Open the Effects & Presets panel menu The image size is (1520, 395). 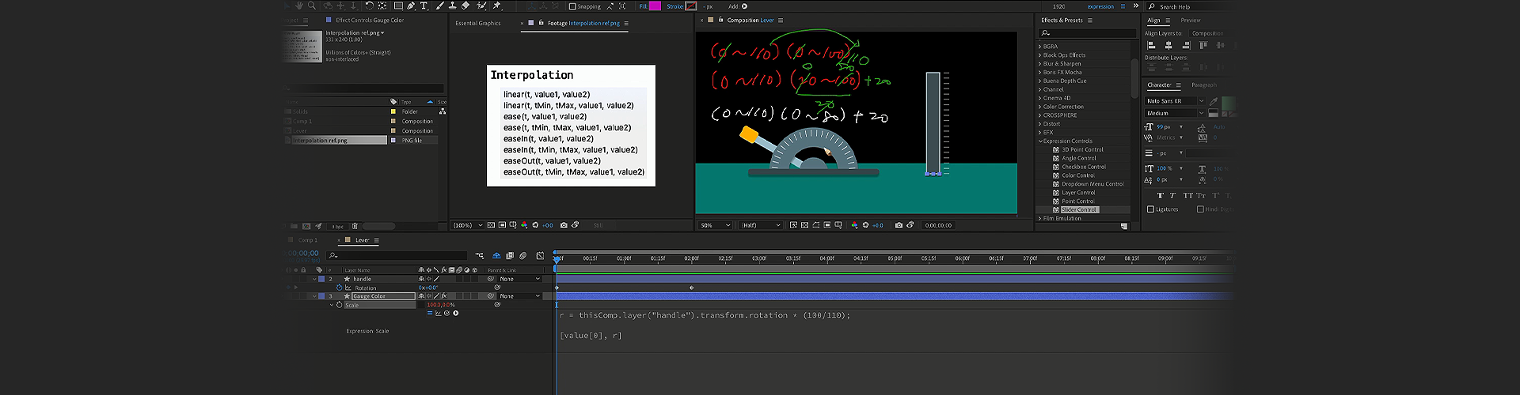pyautogui.click(x=1090, y=20)
